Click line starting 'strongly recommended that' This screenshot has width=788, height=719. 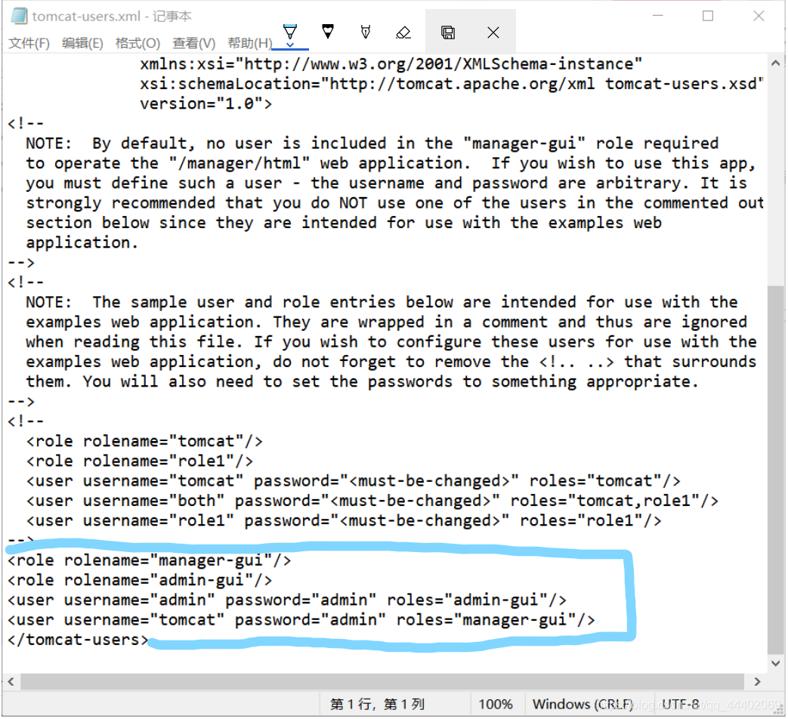click(x=395, y=203)
